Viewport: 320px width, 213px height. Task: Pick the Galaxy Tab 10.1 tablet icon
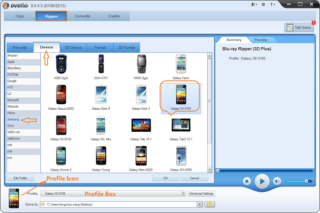[x=141, y=125]
